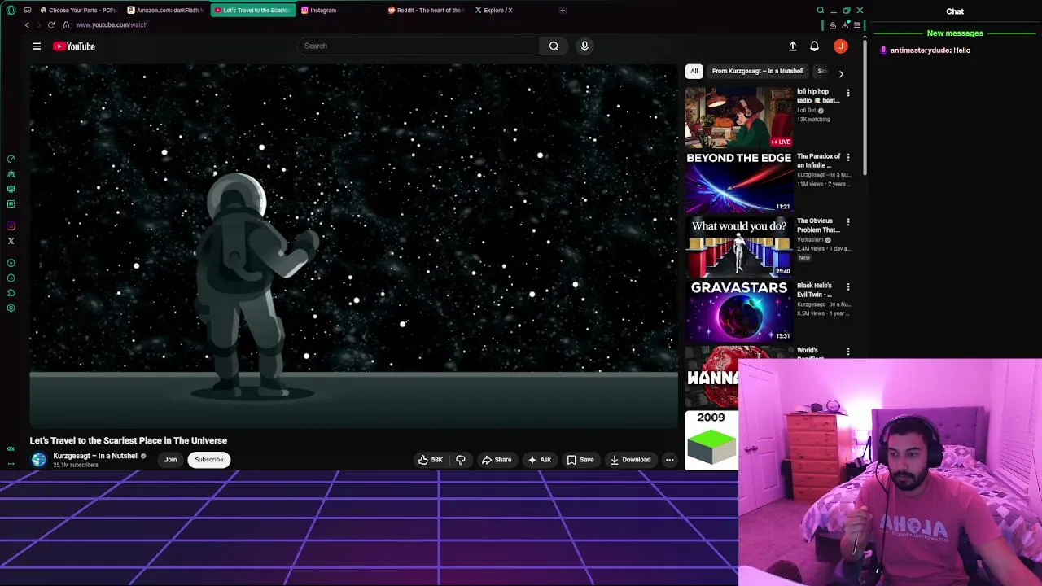Click 'Black Hole's Evil Twin' video title
This screenshot has width=1042, height=586.
[x=815, y=290]
